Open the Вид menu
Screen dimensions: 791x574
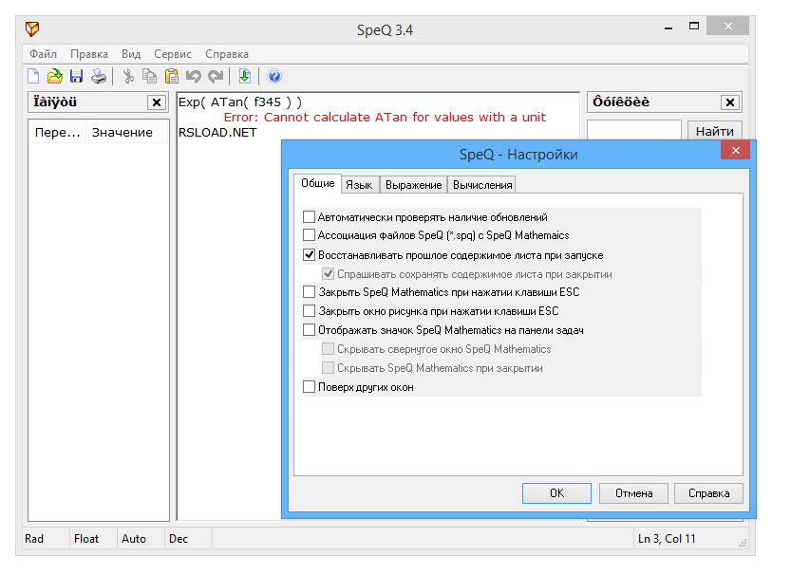(131, 54)
